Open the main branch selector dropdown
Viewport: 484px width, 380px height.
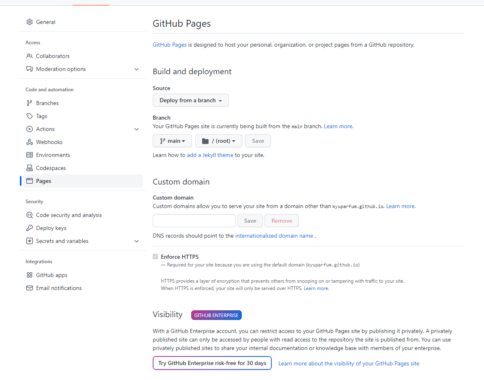point(172,141)
